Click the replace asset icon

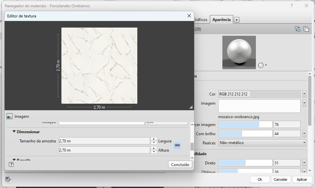pos(298,29)
